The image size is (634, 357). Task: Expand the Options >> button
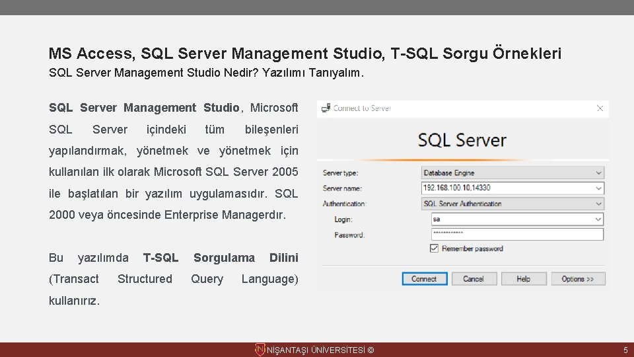[x=579, y=279]
